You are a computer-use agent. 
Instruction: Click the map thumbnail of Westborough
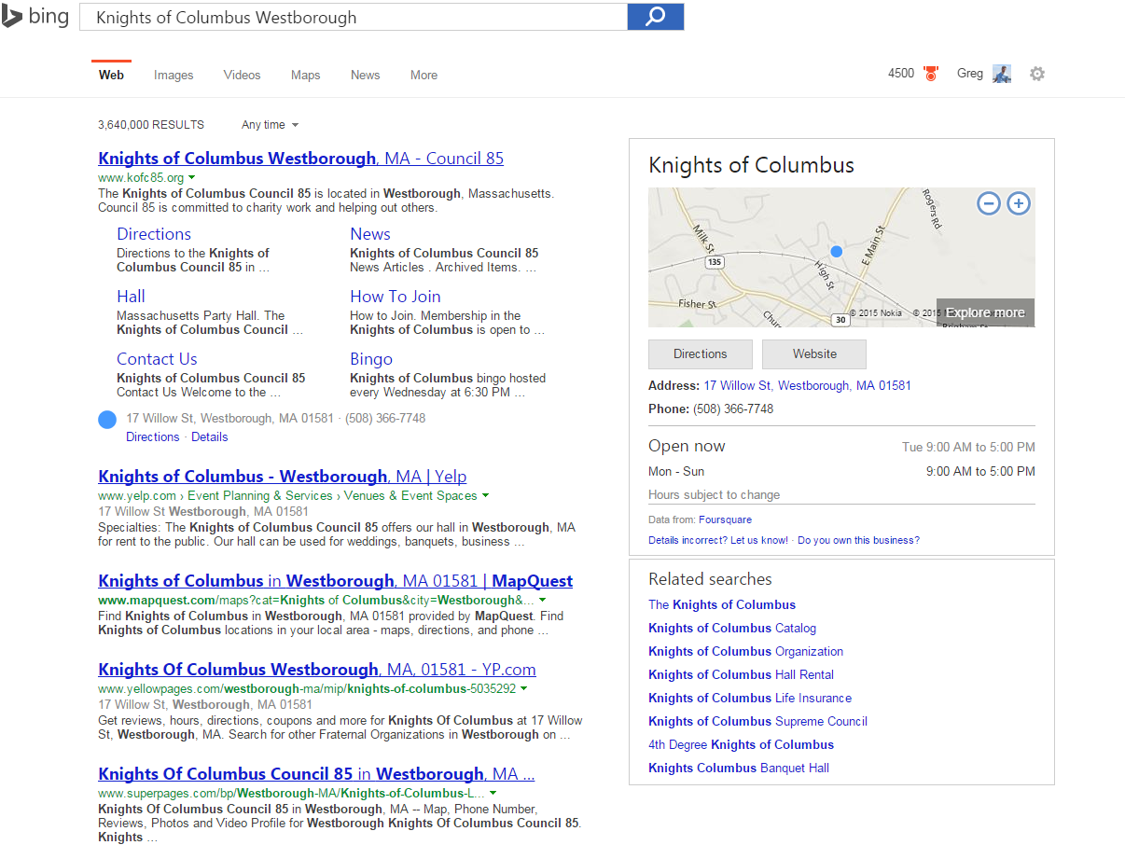click(x=841, y=257)
